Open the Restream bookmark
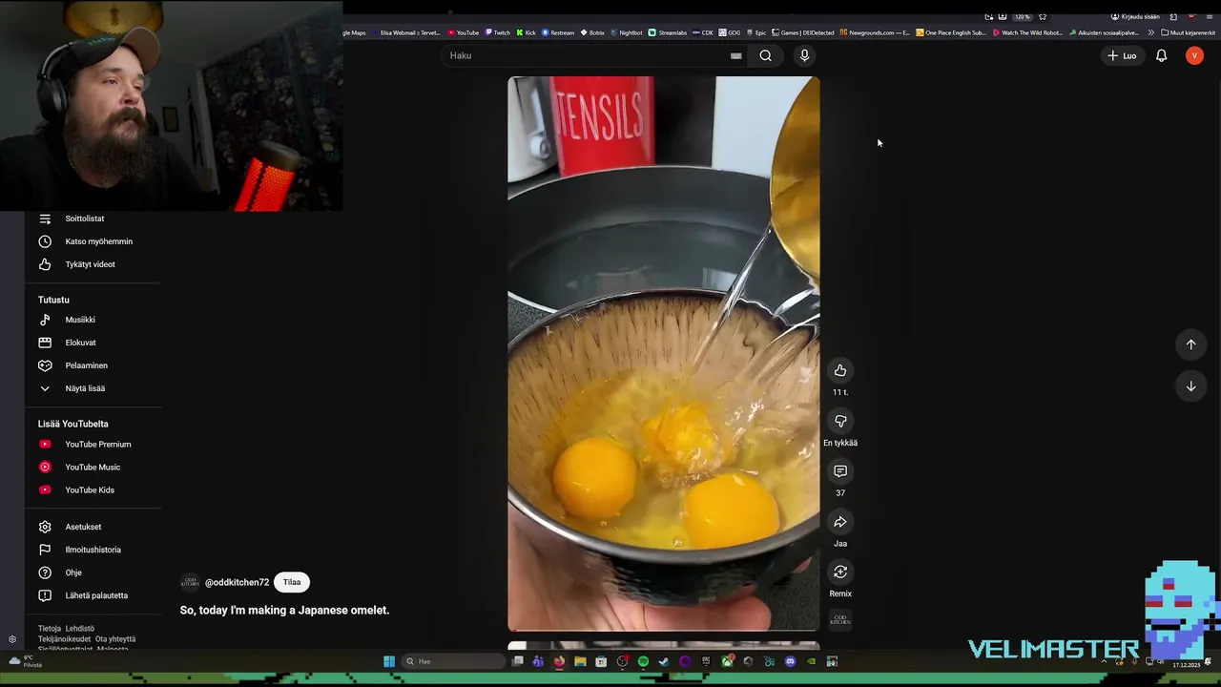Image resolution: width=1221 pixels, height=687 pixels. [x=558, y=32]
